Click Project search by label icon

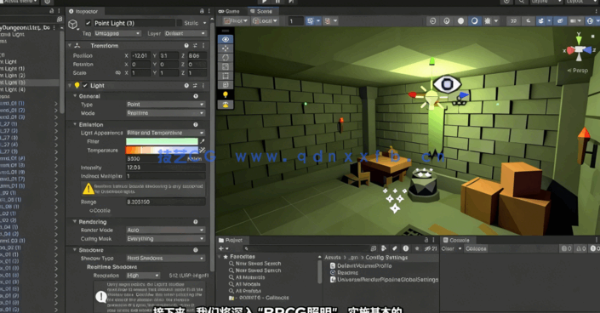coord(395,248)
